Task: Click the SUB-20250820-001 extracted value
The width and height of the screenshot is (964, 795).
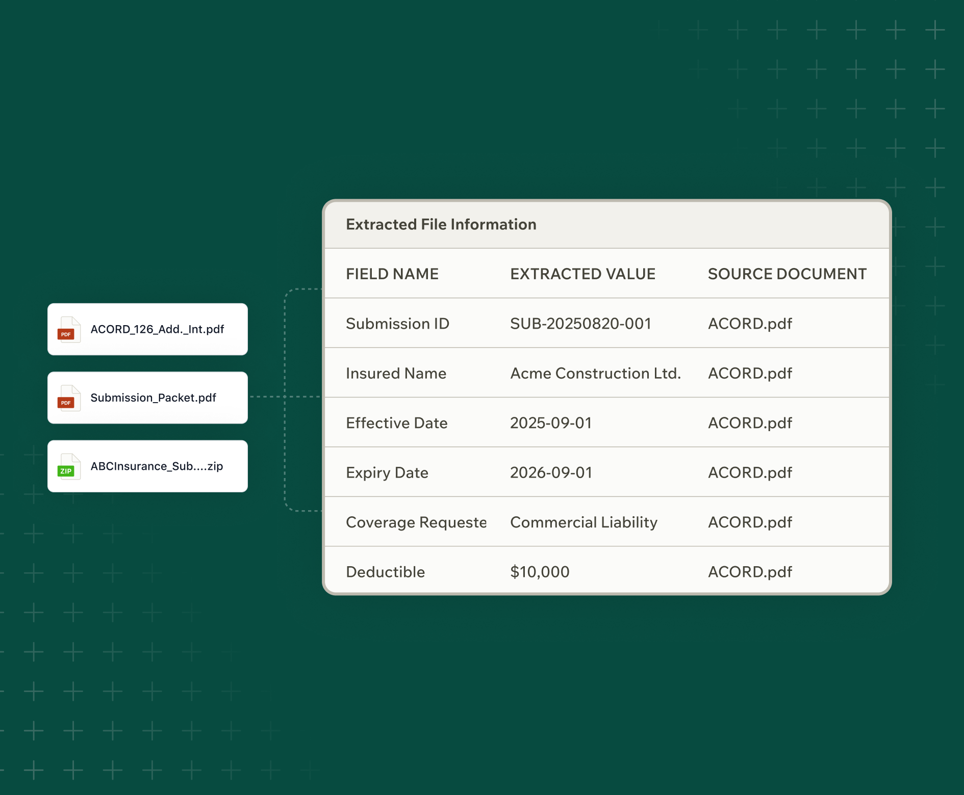Action: [x=580, y=324]
